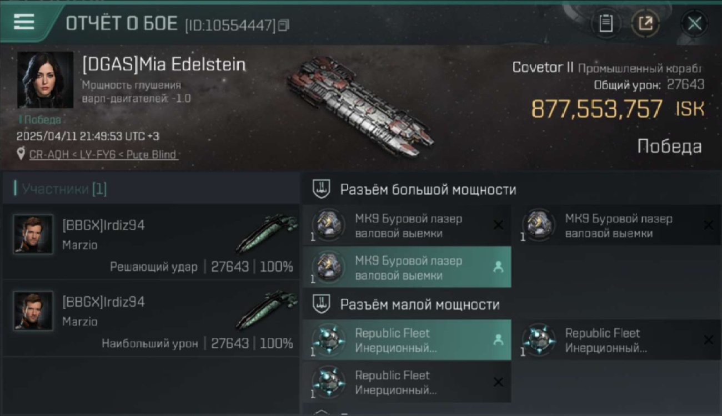The height and width of the screenshot is (416, 722).
Task: Close the battle report window
Action: pyautogui.click(x=694, y=23)
